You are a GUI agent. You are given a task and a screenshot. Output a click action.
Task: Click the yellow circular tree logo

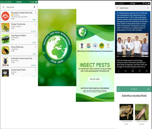tap(102, 46)
